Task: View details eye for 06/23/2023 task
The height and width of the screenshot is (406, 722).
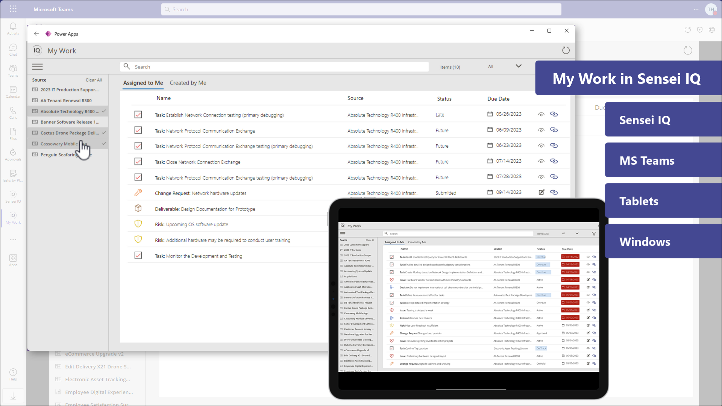Action: [541, 146]
